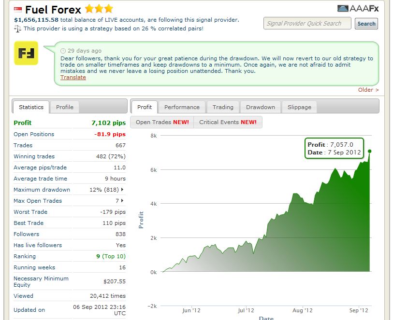Click the Translate link
This screenshot has height=320, width=393.
pyautogui.click(x=73, y=77)
